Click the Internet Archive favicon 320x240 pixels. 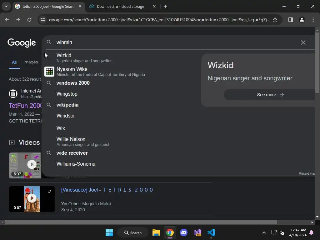(13, 94)
